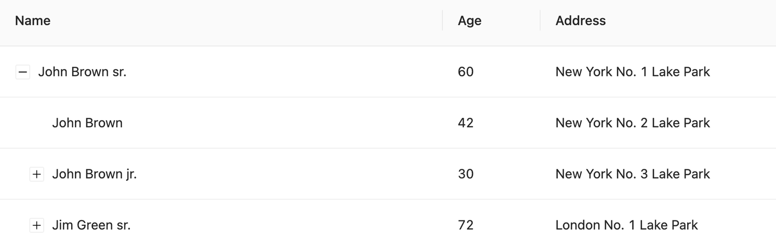
Task: Select the Jim Green sr. name text
Action: coord(91,225)
